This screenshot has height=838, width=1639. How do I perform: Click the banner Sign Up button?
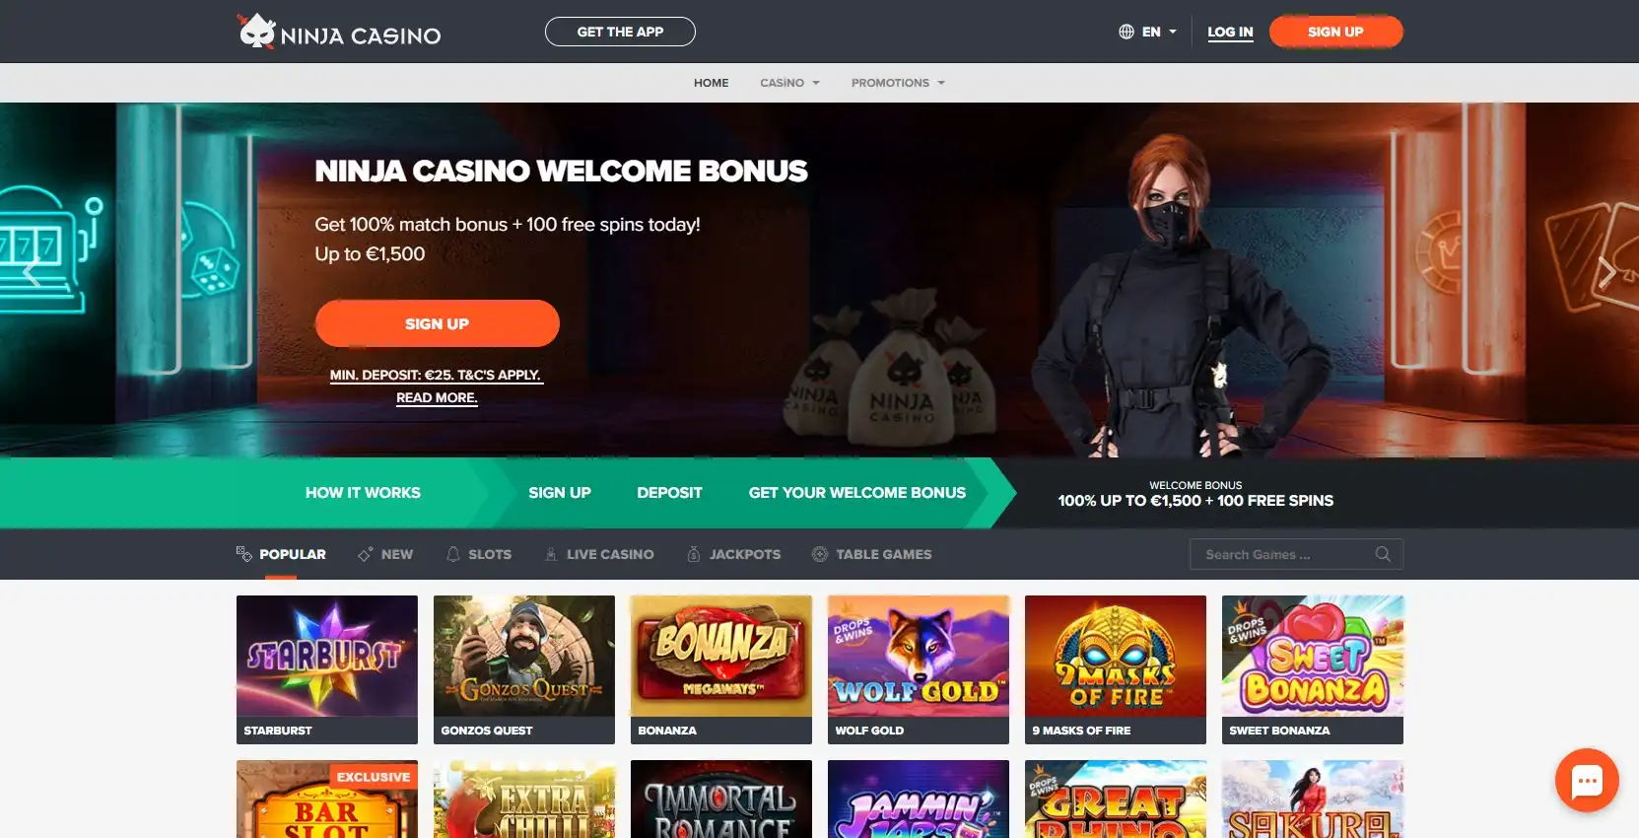[438, 323]
